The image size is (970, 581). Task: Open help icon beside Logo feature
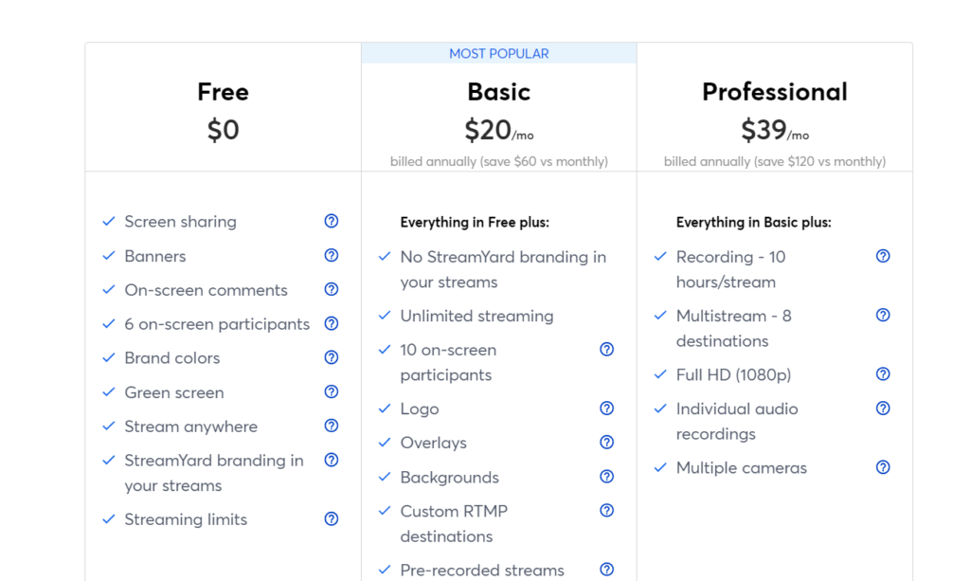click(607, 409)
